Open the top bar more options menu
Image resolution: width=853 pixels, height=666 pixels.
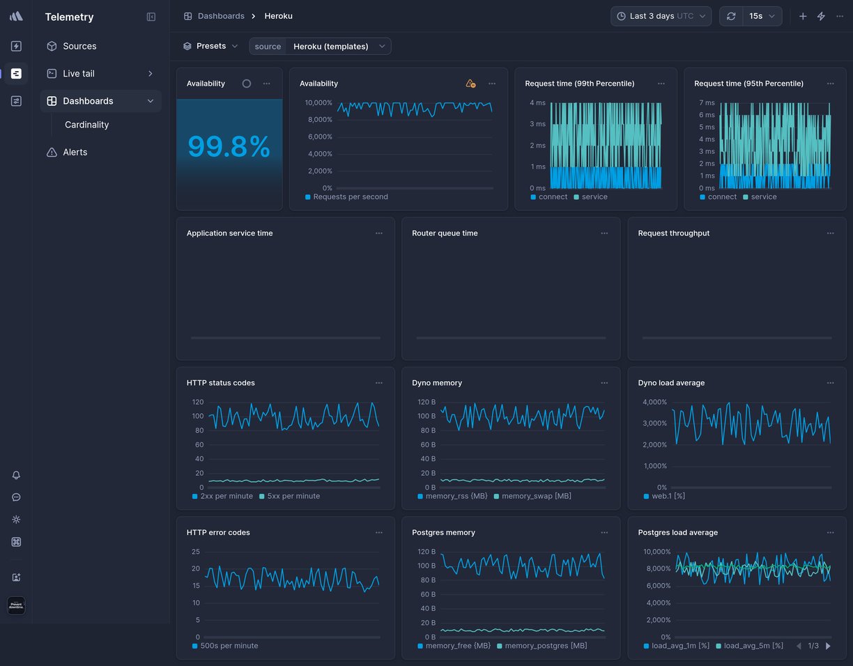click(840, 16)
